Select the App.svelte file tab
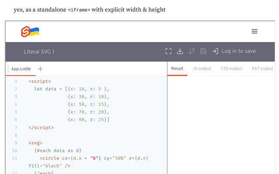This screenshot has width=279, height=174. (21, 69)
